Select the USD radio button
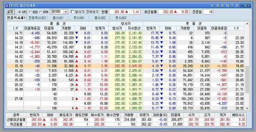The height and width of the screenshot is (132, 256). [30, 12]
